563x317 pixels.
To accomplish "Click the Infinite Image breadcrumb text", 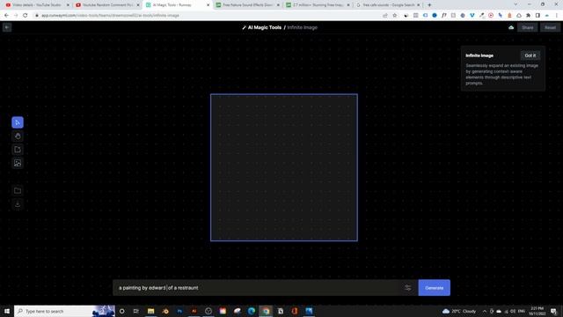I will pyautogui.click(x=302, y=27).
